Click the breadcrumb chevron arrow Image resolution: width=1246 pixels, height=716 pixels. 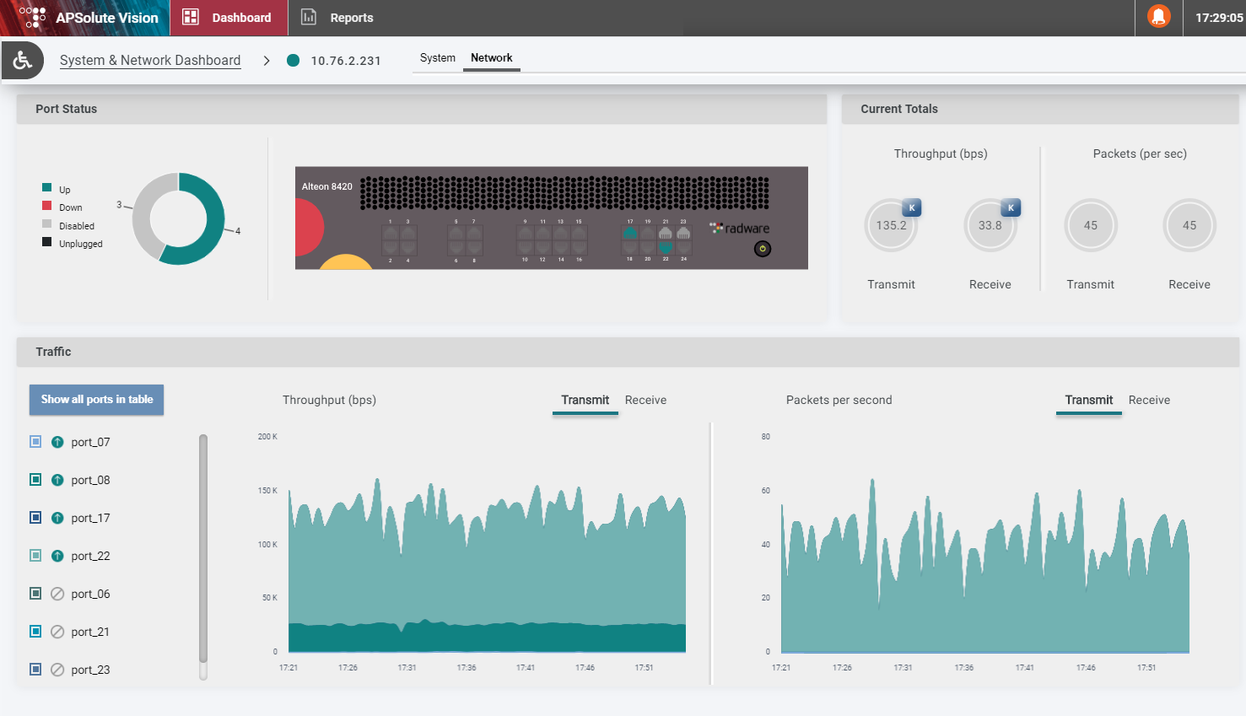(x=267, y=61)
